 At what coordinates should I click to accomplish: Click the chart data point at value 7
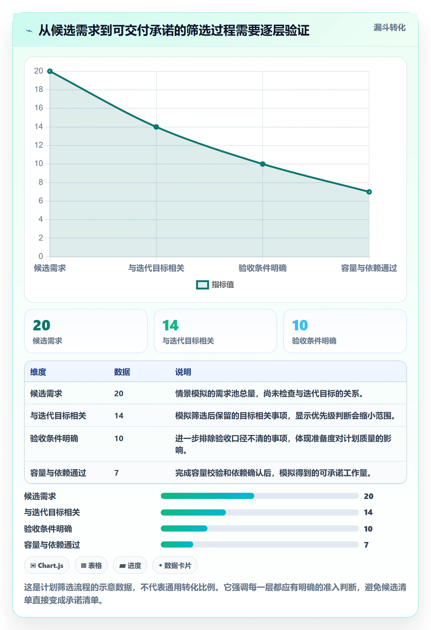point(369,192)
